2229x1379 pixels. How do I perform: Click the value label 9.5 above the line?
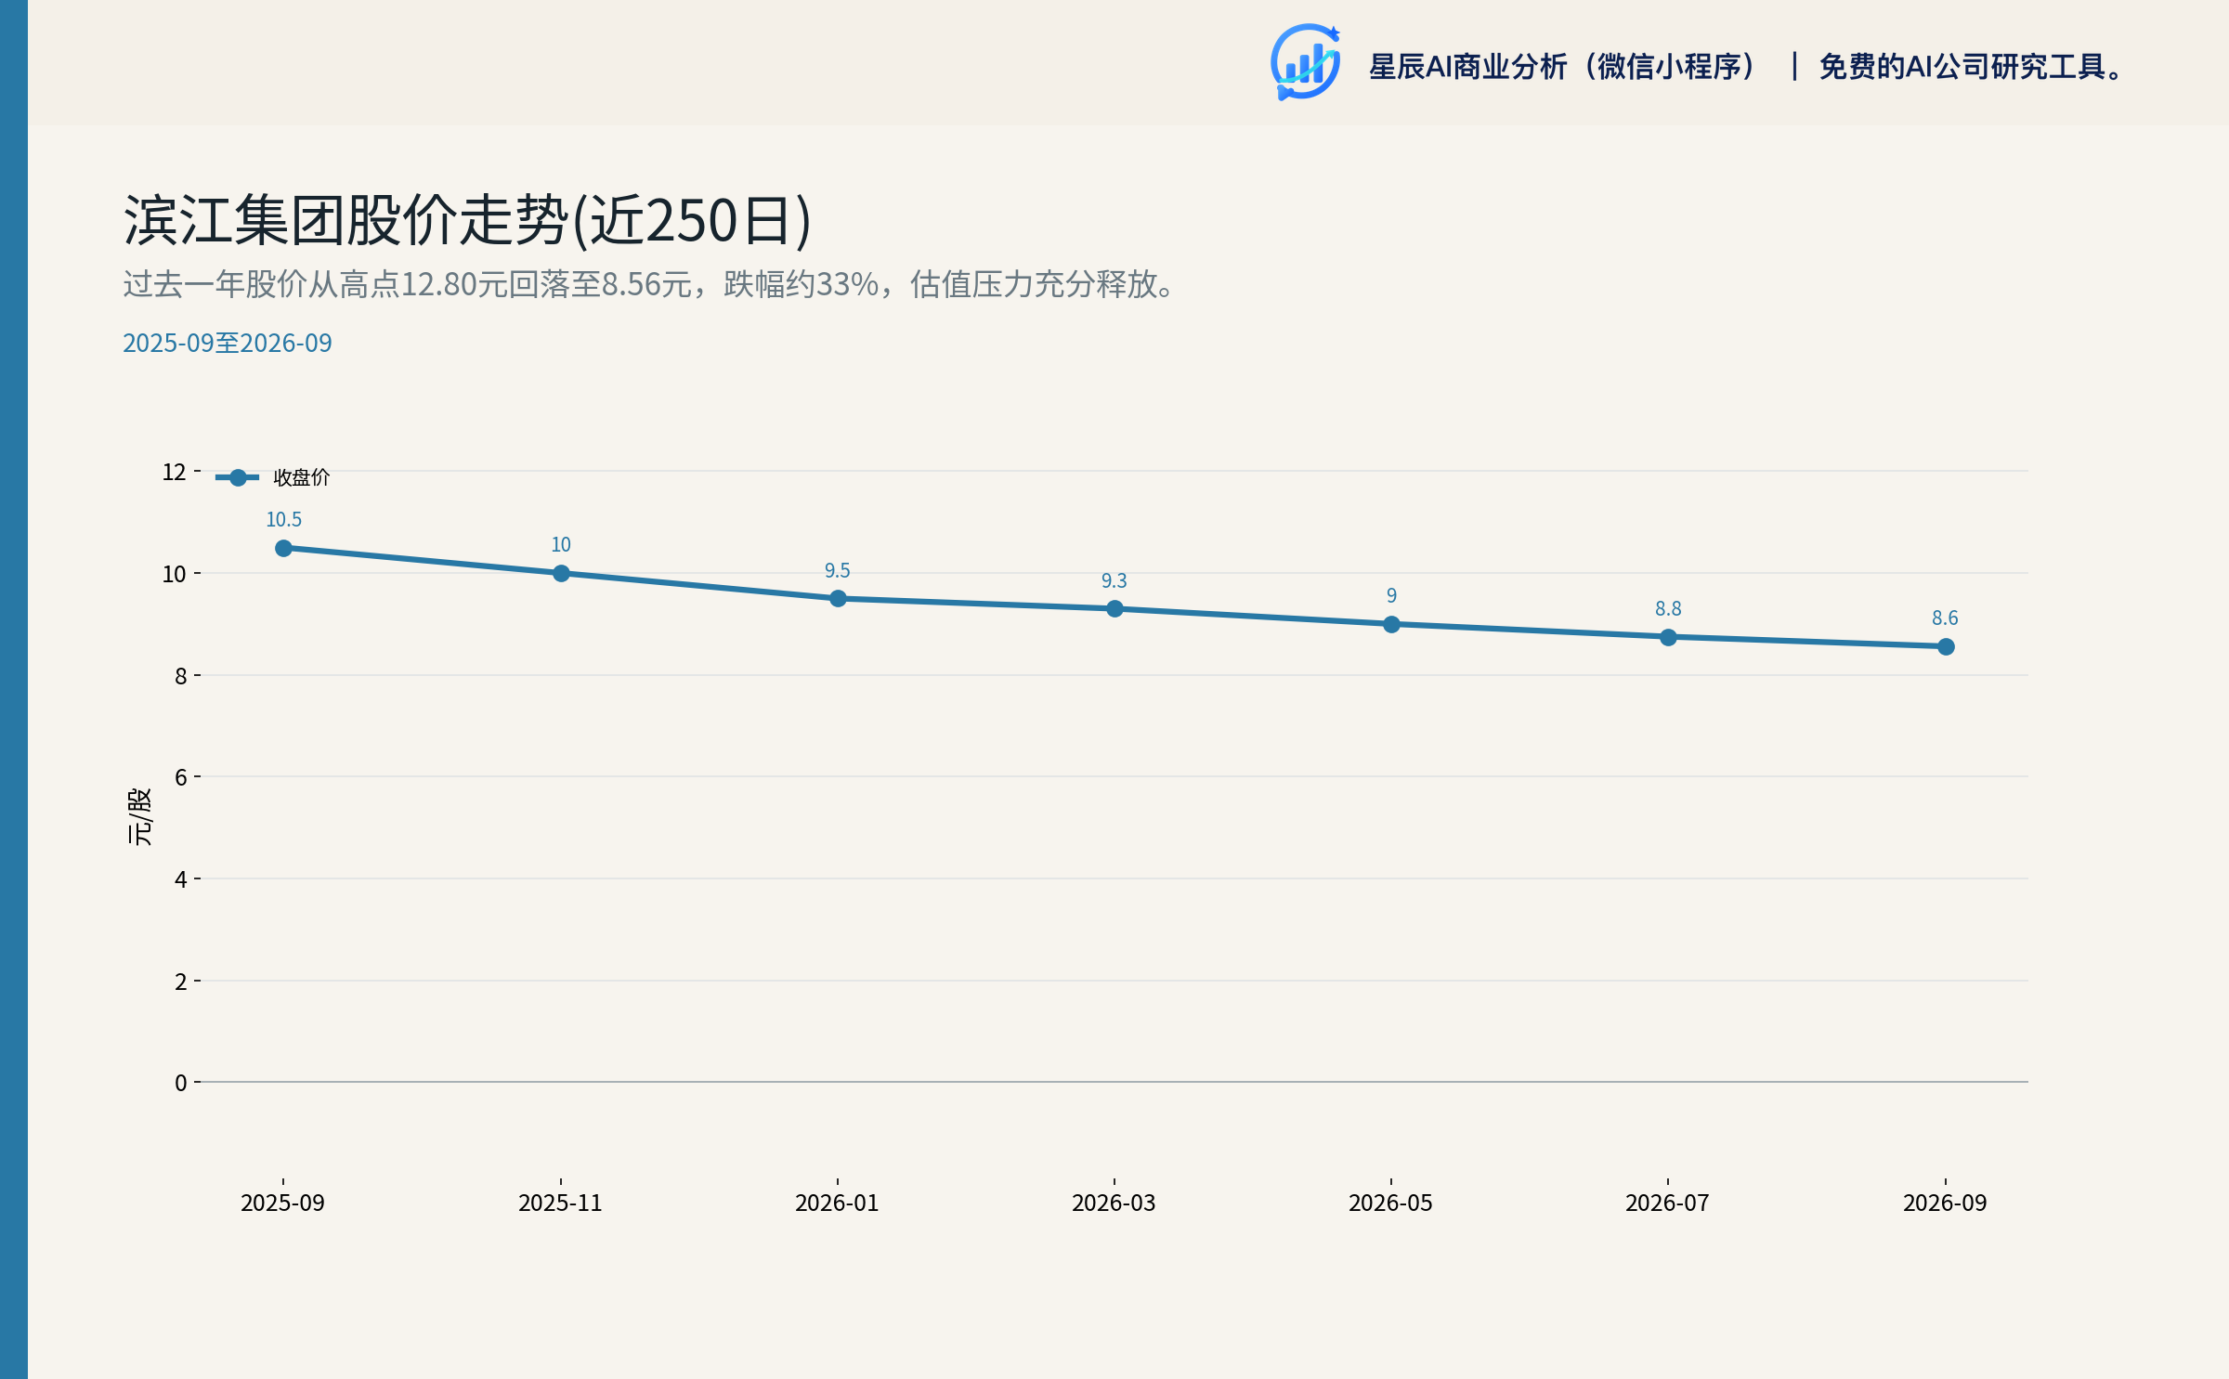click(x=838, y=570)
